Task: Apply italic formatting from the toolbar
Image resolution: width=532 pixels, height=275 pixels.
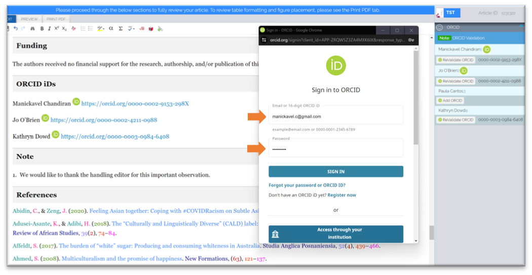Action: point(49,29)
